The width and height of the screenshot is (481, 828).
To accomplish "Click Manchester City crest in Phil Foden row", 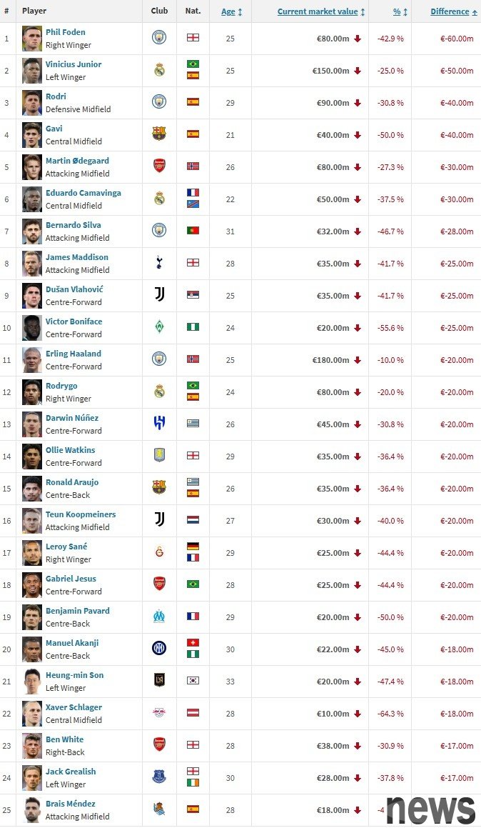I will (159, 38).
